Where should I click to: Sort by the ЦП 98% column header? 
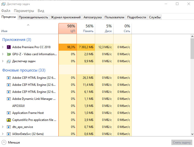[x=68, y=28]
